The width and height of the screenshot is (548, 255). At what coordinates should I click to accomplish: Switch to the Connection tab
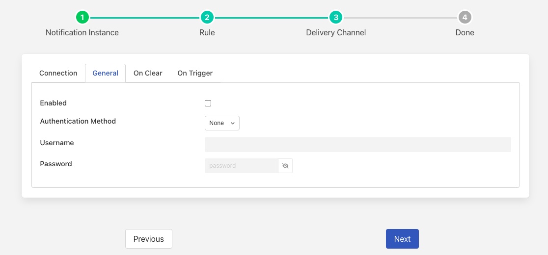pos(58,73)
